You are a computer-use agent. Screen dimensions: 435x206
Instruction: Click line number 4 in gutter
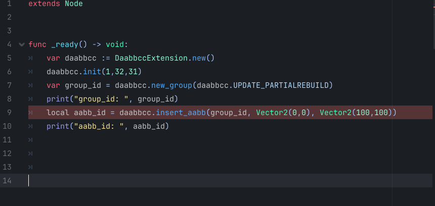click(x=9, y=44)
